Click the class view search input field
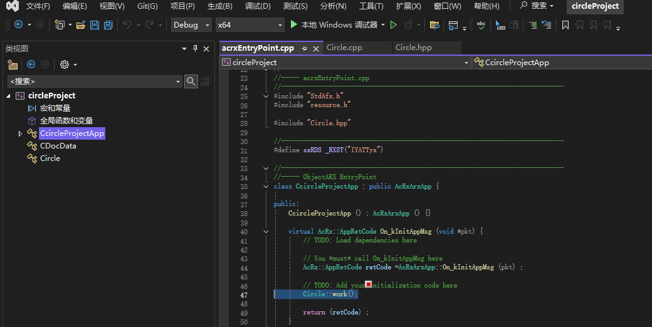Image resolution: width=652 pixels, height=327 pixels. pyautogui.click(x=93, y=81)
